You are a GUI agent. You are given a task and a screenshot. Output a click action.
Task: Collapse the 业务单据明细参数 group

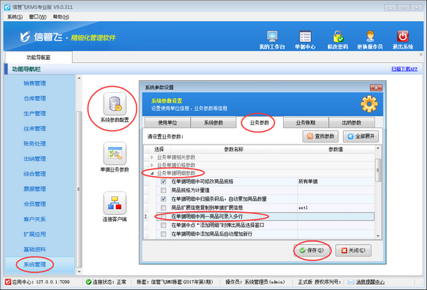[x=152, y=173]
